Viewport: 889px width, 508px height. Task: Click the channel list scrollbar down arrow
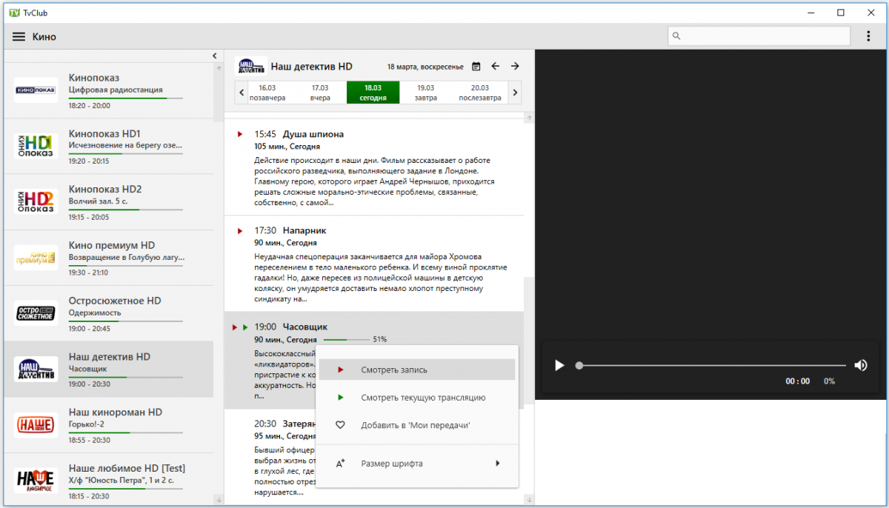point(219,501)
